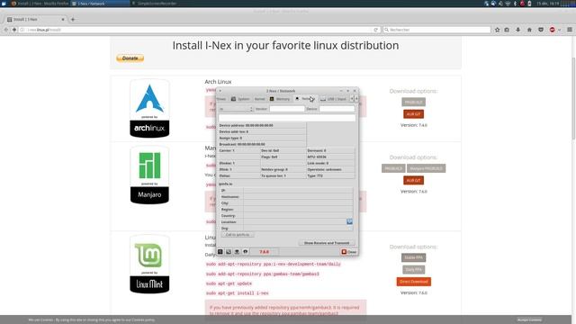Go to the home page icon
This screenshot has height=324, width=576.
click(529, 30)
